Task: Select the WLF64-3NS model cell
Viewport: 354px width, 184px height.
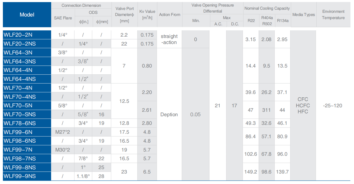Action: pyautogui.click(x=27, y=62)
